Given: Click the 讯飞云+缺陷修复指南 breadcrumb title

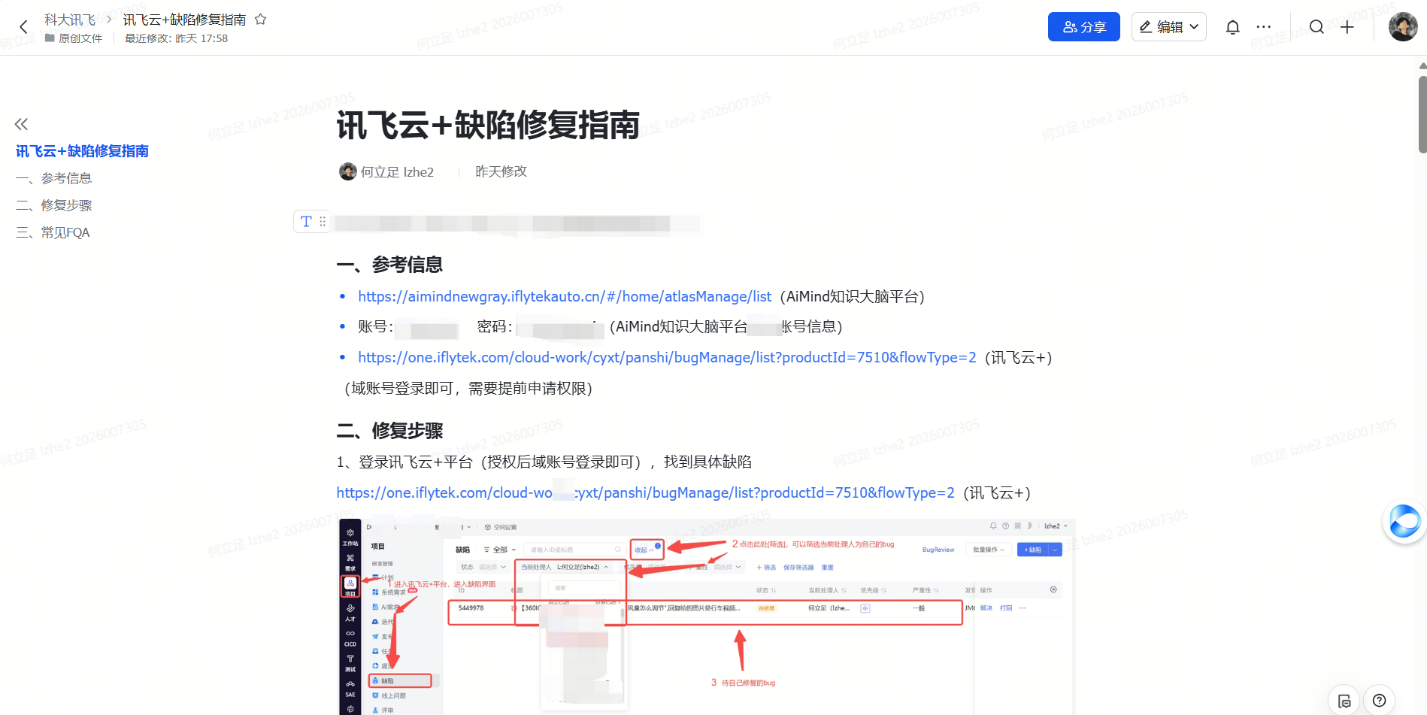Looking at the screenshot, I should pos(185,20).
